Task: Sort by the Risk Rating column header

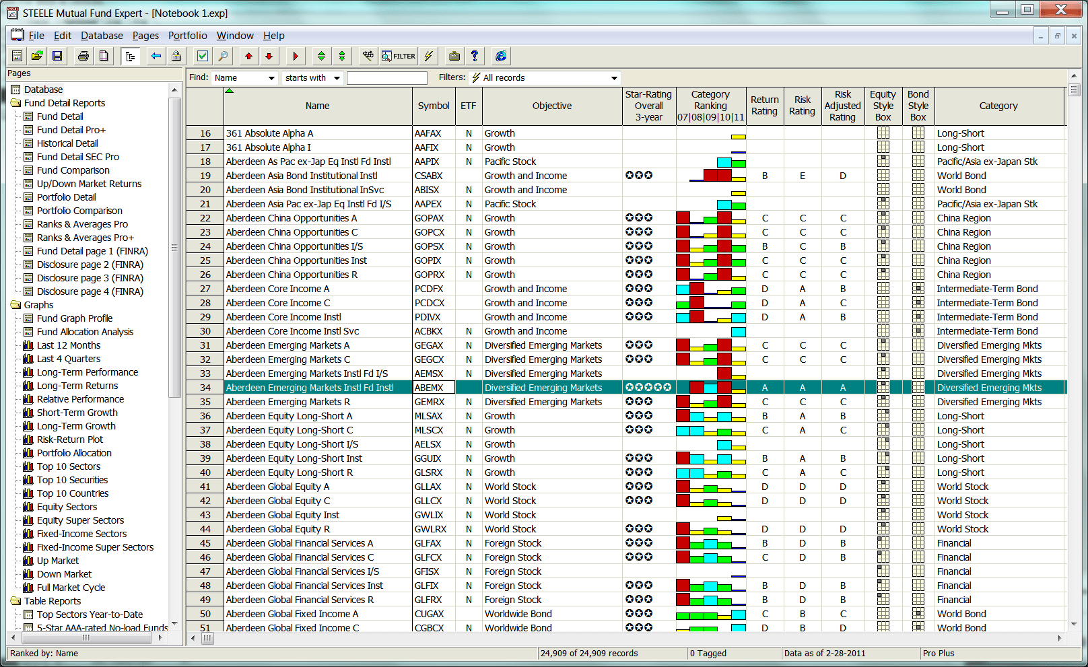Action: [x=803, y=106]
